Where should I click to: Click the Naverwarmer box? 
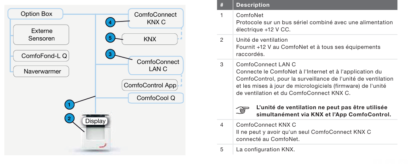[x=41, y=72]
